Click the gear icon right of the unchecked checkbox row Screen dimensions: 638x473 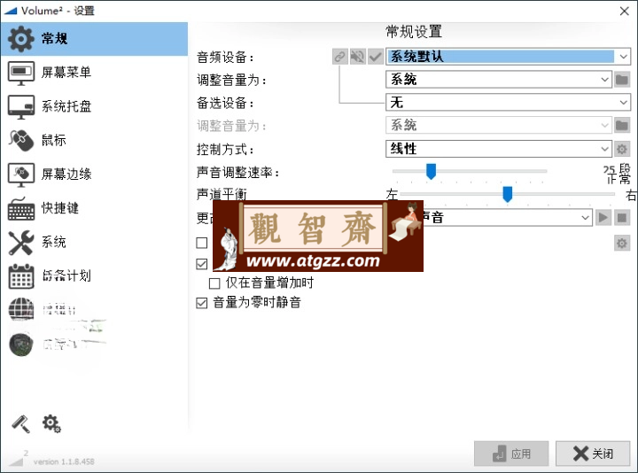click(622, 244)
